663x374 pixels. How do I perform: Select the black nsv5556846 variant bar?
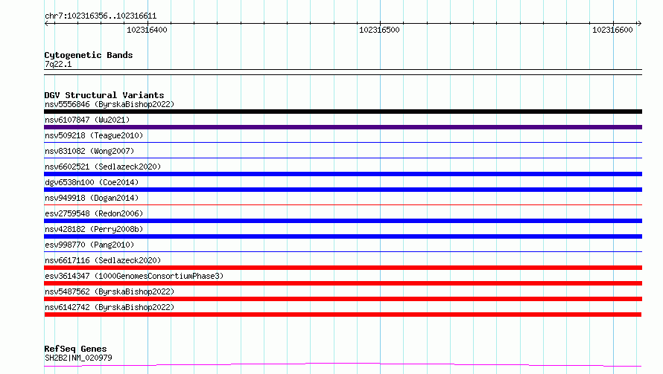click(343, 112)
